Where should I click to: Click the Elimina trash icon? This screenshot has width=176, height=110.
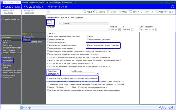point(108,12)
